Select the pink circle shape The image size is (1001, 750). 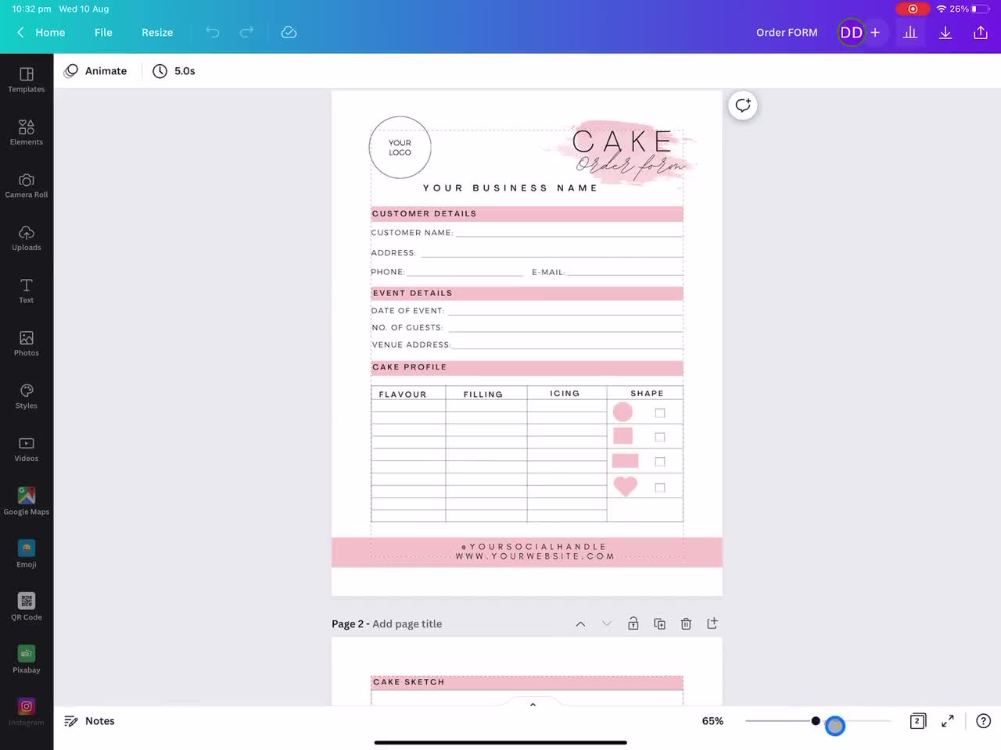click(x=622, y=411)
